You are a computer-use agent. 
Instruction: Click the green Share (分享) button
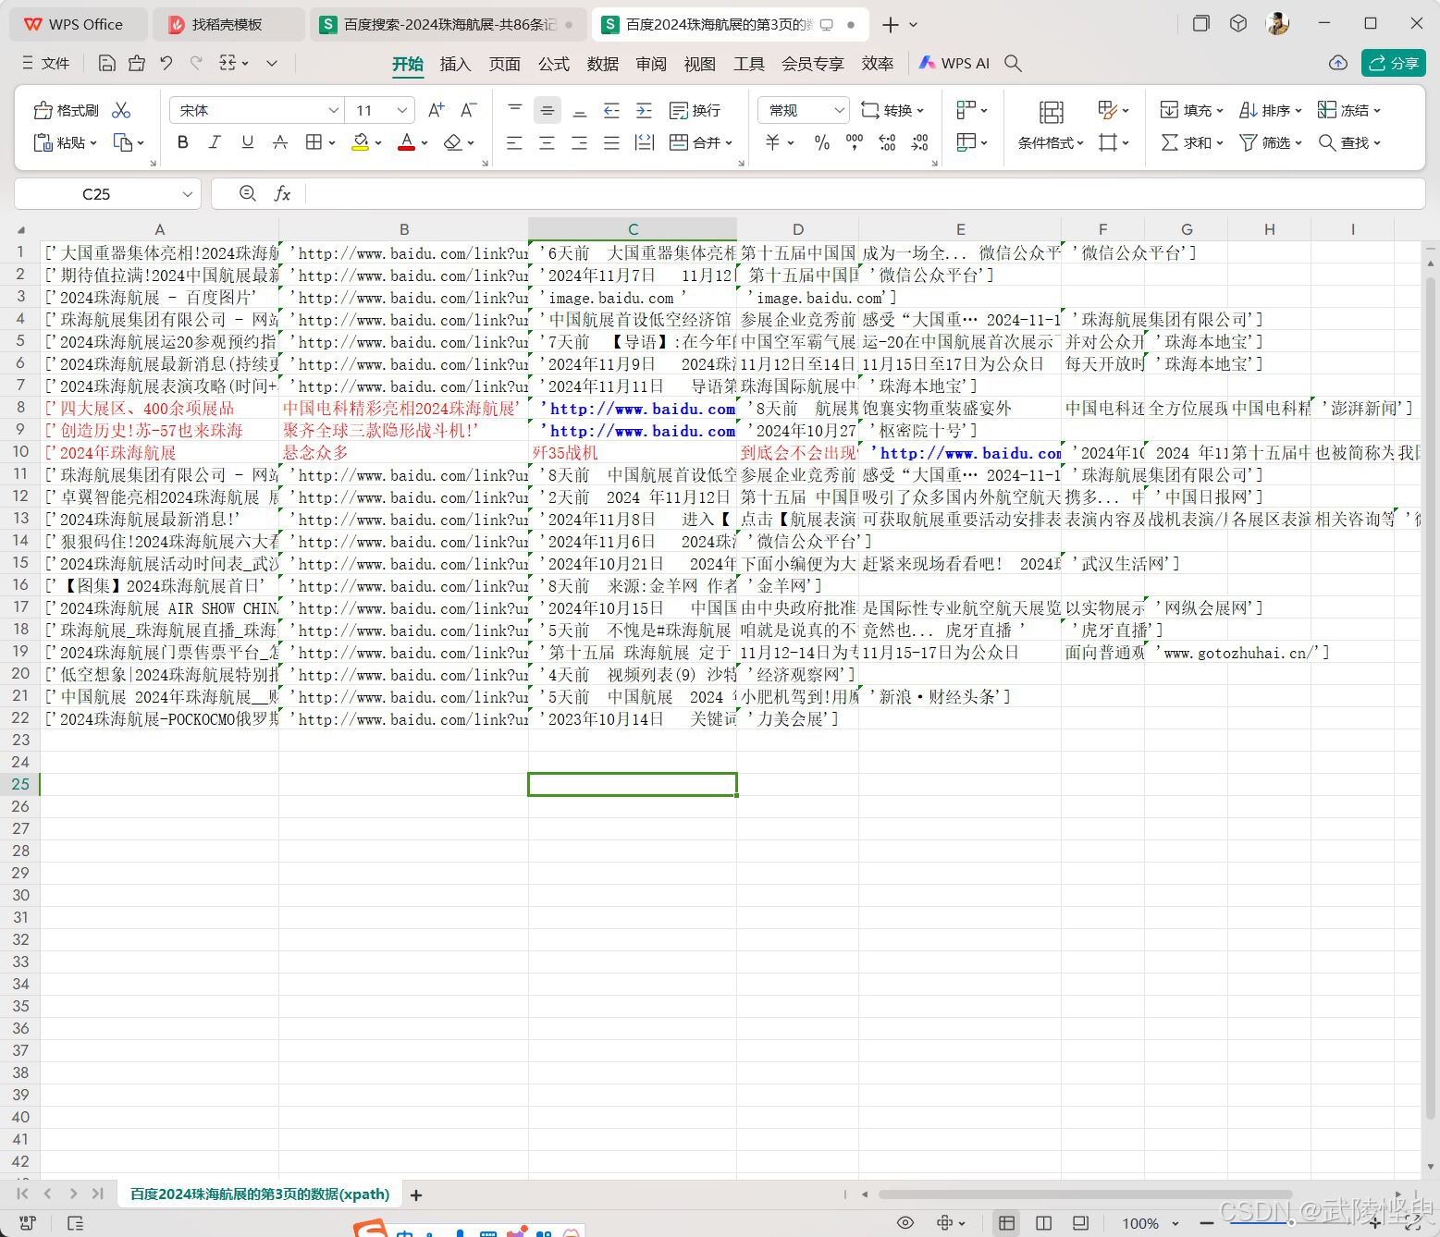pyautogui.click(x=1394, y=63)
